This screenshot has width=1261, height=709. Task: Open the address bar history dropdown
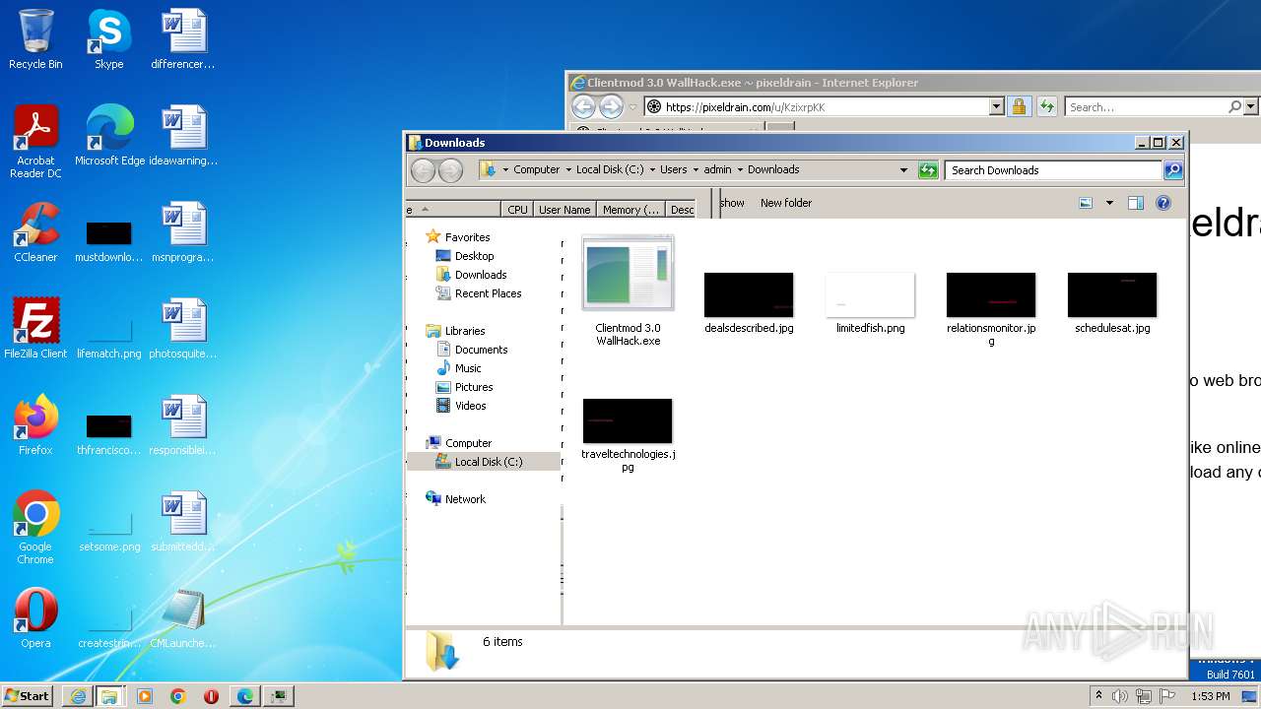click(x=903, y=170)
